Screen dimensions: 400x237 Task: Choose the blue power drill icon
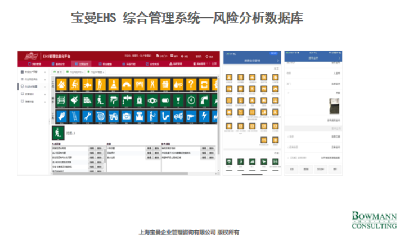191,117
